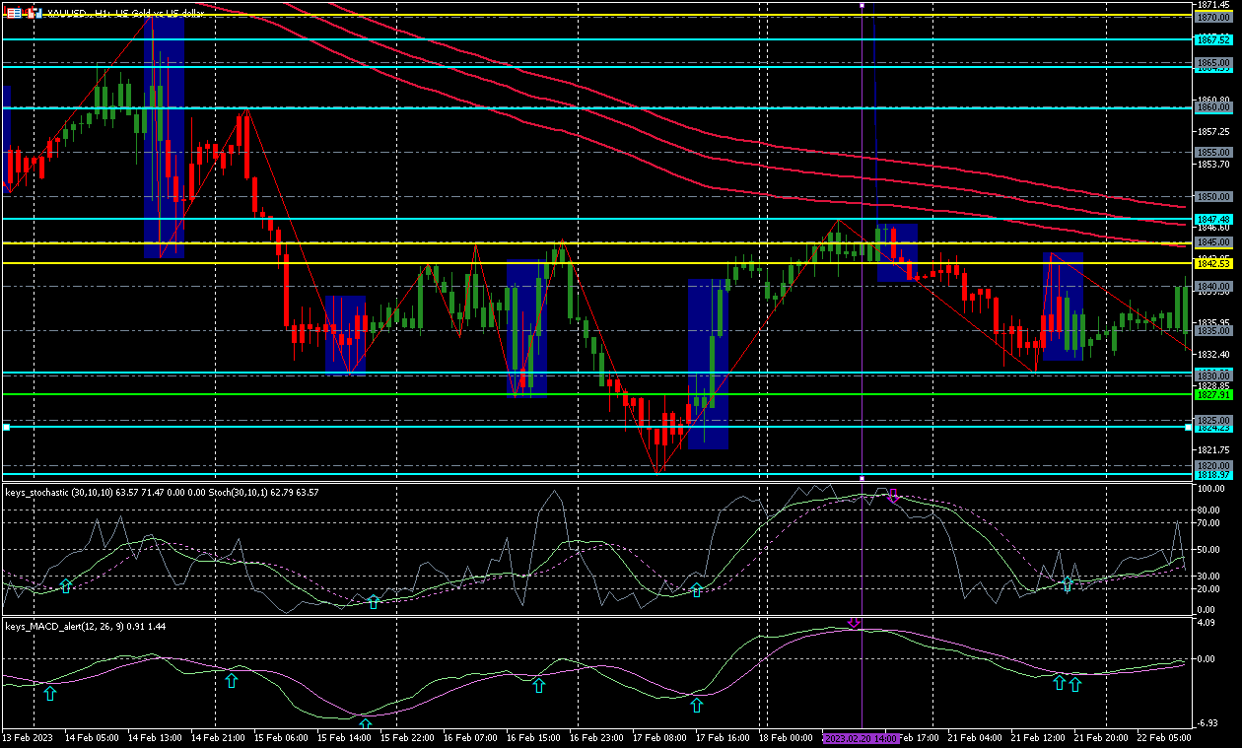Click the green 1827.91 price label
This screenshot has width=1242, height=748.
coord(1212,394)
